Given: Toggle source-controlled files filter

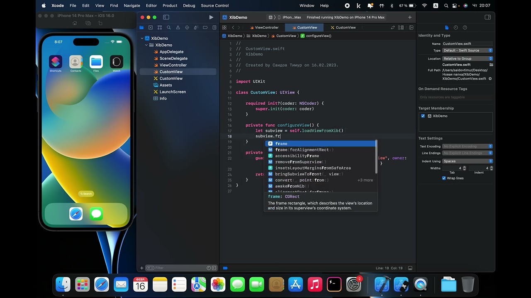Looking at the screenshot, I should [214, 268].
